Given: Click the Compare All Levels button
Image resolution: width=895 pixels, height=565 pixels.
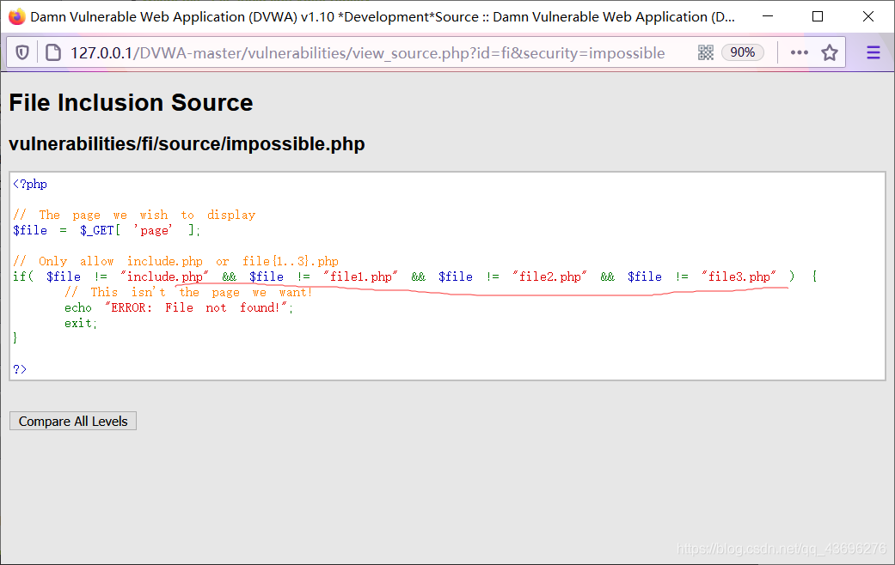Looking at the screenshot, I should tap(73, 421).
